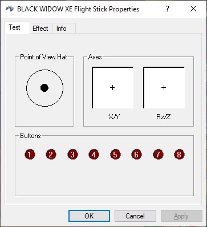This screenshot has height=227, width=207.
Task: Click button indicator 5
Action: 115,155
